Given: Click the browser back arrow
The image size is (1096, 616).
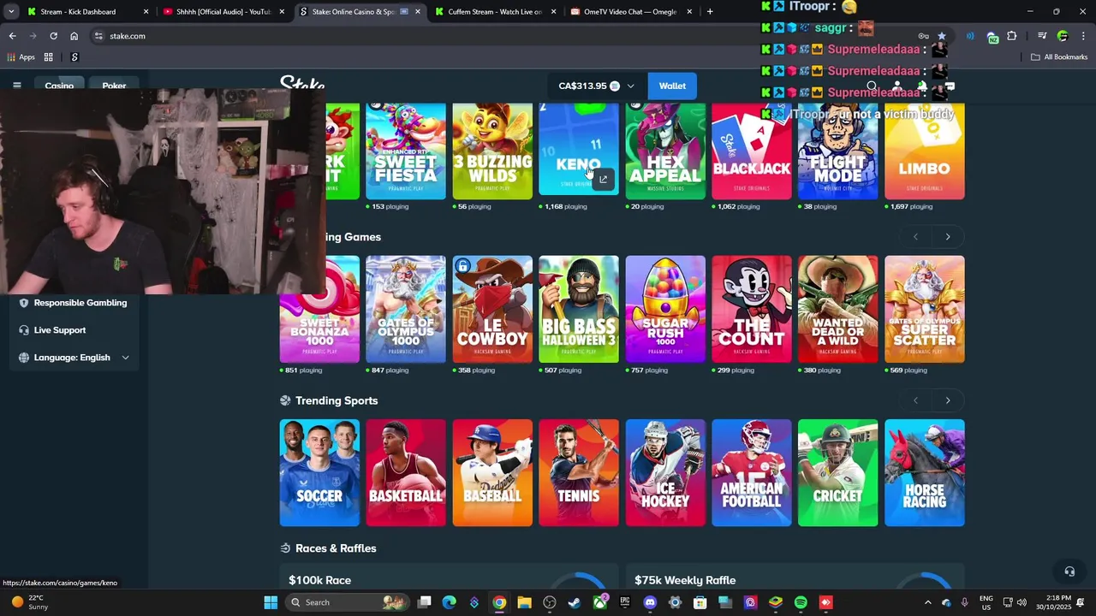Looking at the screenshot, I should [12, 36].
